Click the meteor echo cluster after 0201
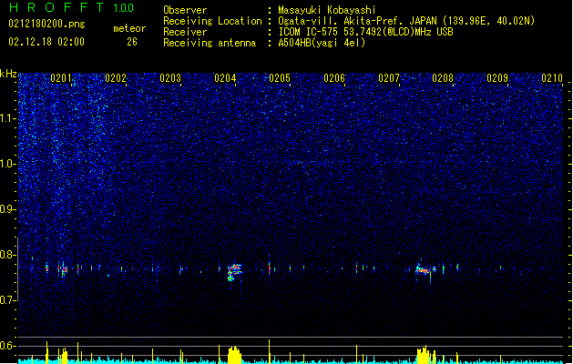Viewport: 573px width, 364px height. point(63,269)
